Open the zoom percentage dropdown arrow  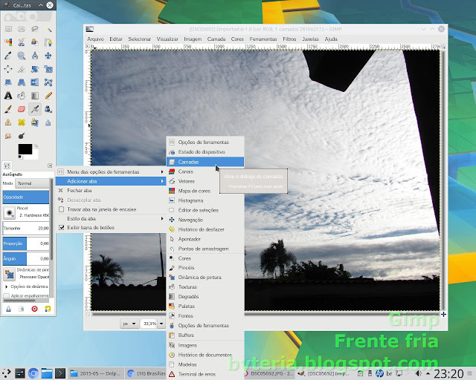pyautogui.click(x=161, y=324)
